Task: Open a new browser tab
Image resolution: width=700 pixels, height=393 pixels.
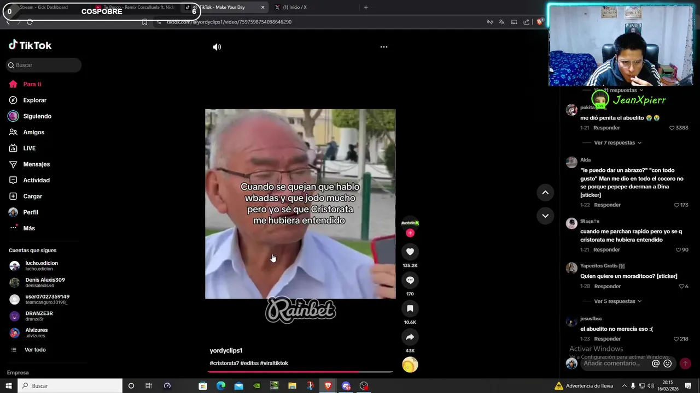Action: click(366, 7)
